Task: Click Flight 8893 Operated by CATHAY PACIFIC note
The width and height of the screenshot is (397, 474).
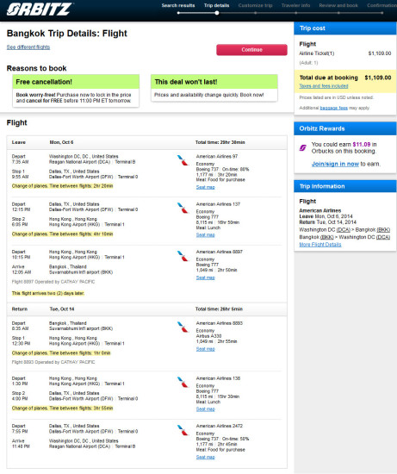Action: coord(53,362)
